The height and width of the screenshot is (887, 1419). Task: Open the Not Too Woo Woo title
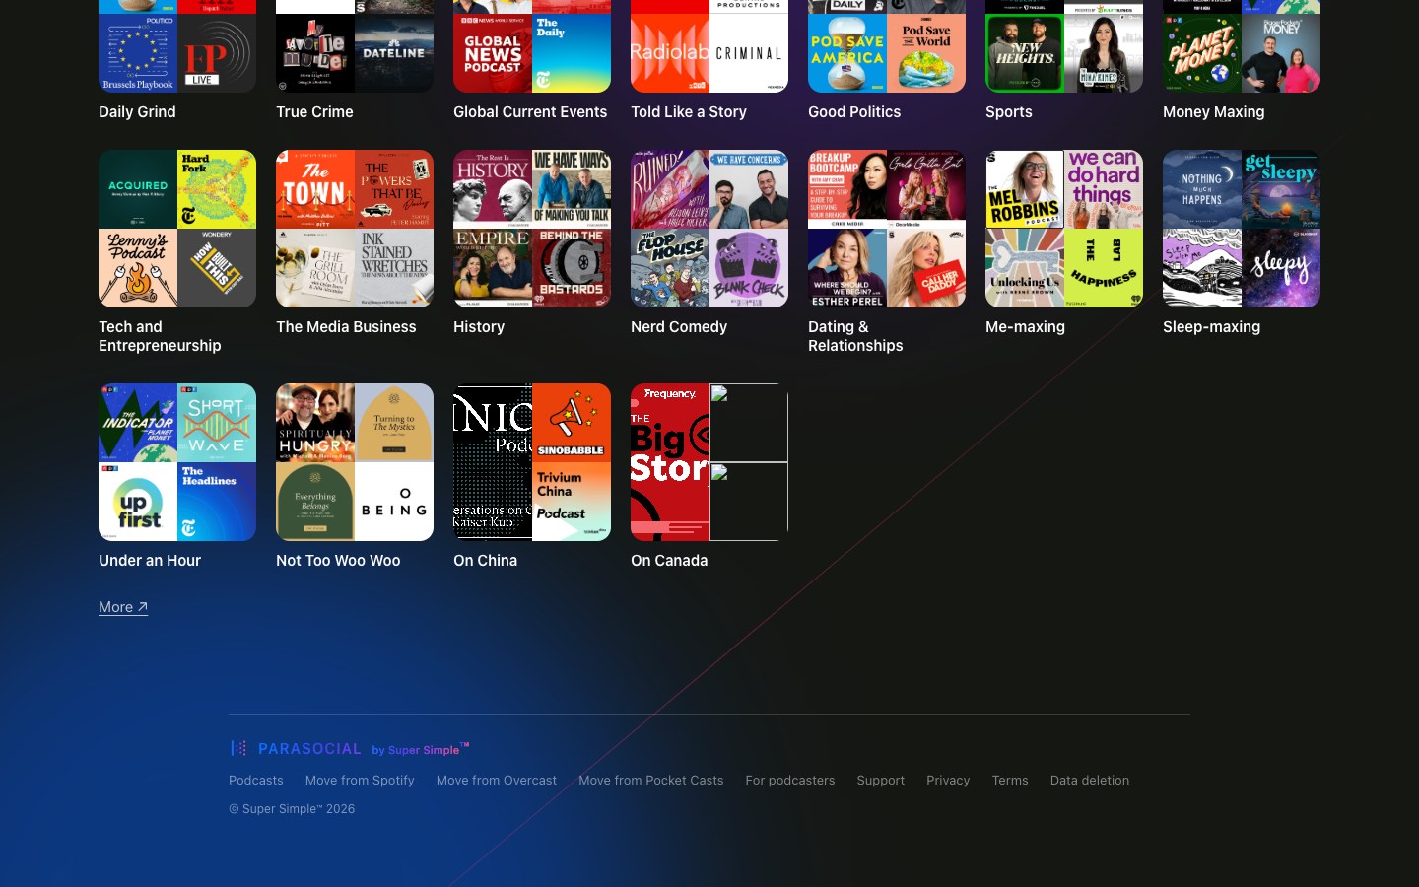coord(338,561)
